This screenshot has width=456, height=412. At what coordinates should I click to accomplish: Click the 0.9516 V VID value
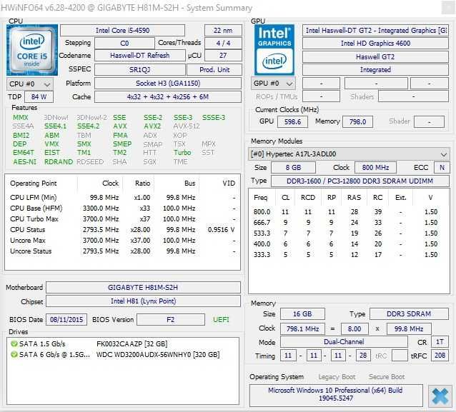click(221, 230)
